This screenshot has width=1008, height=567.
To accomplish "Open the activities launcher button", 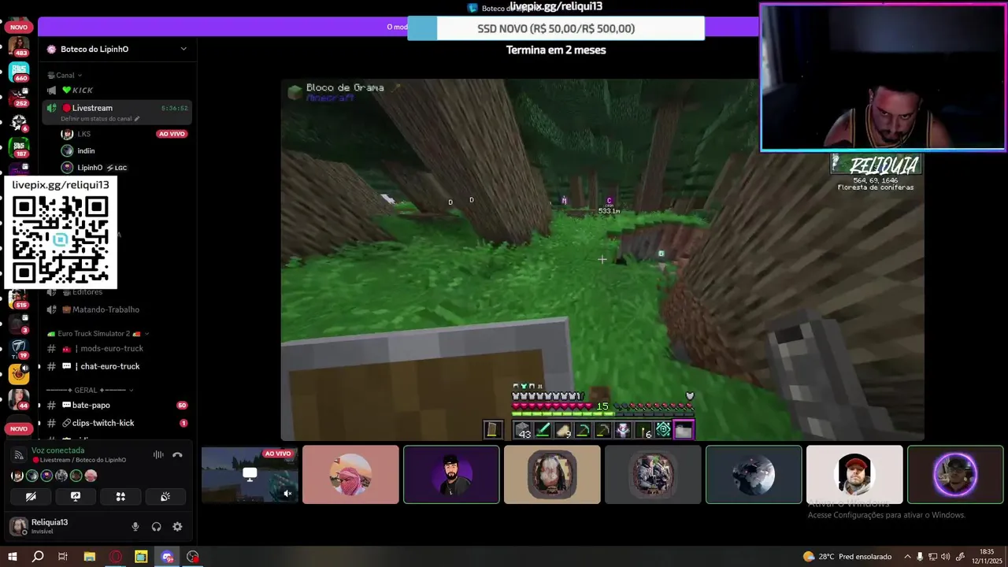I will click(120, 497).
